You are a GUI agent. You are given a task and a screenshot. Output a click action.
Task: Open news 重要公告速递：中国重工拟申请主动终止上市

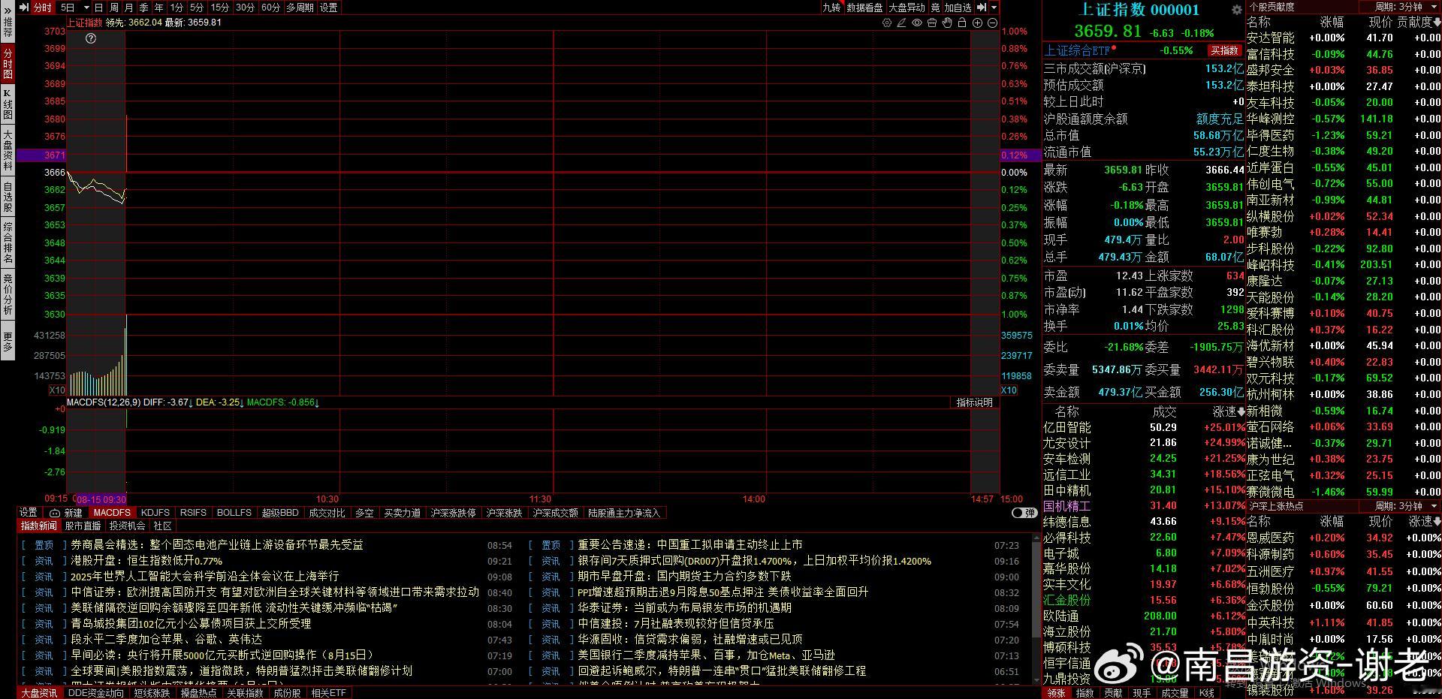[689, 545]
